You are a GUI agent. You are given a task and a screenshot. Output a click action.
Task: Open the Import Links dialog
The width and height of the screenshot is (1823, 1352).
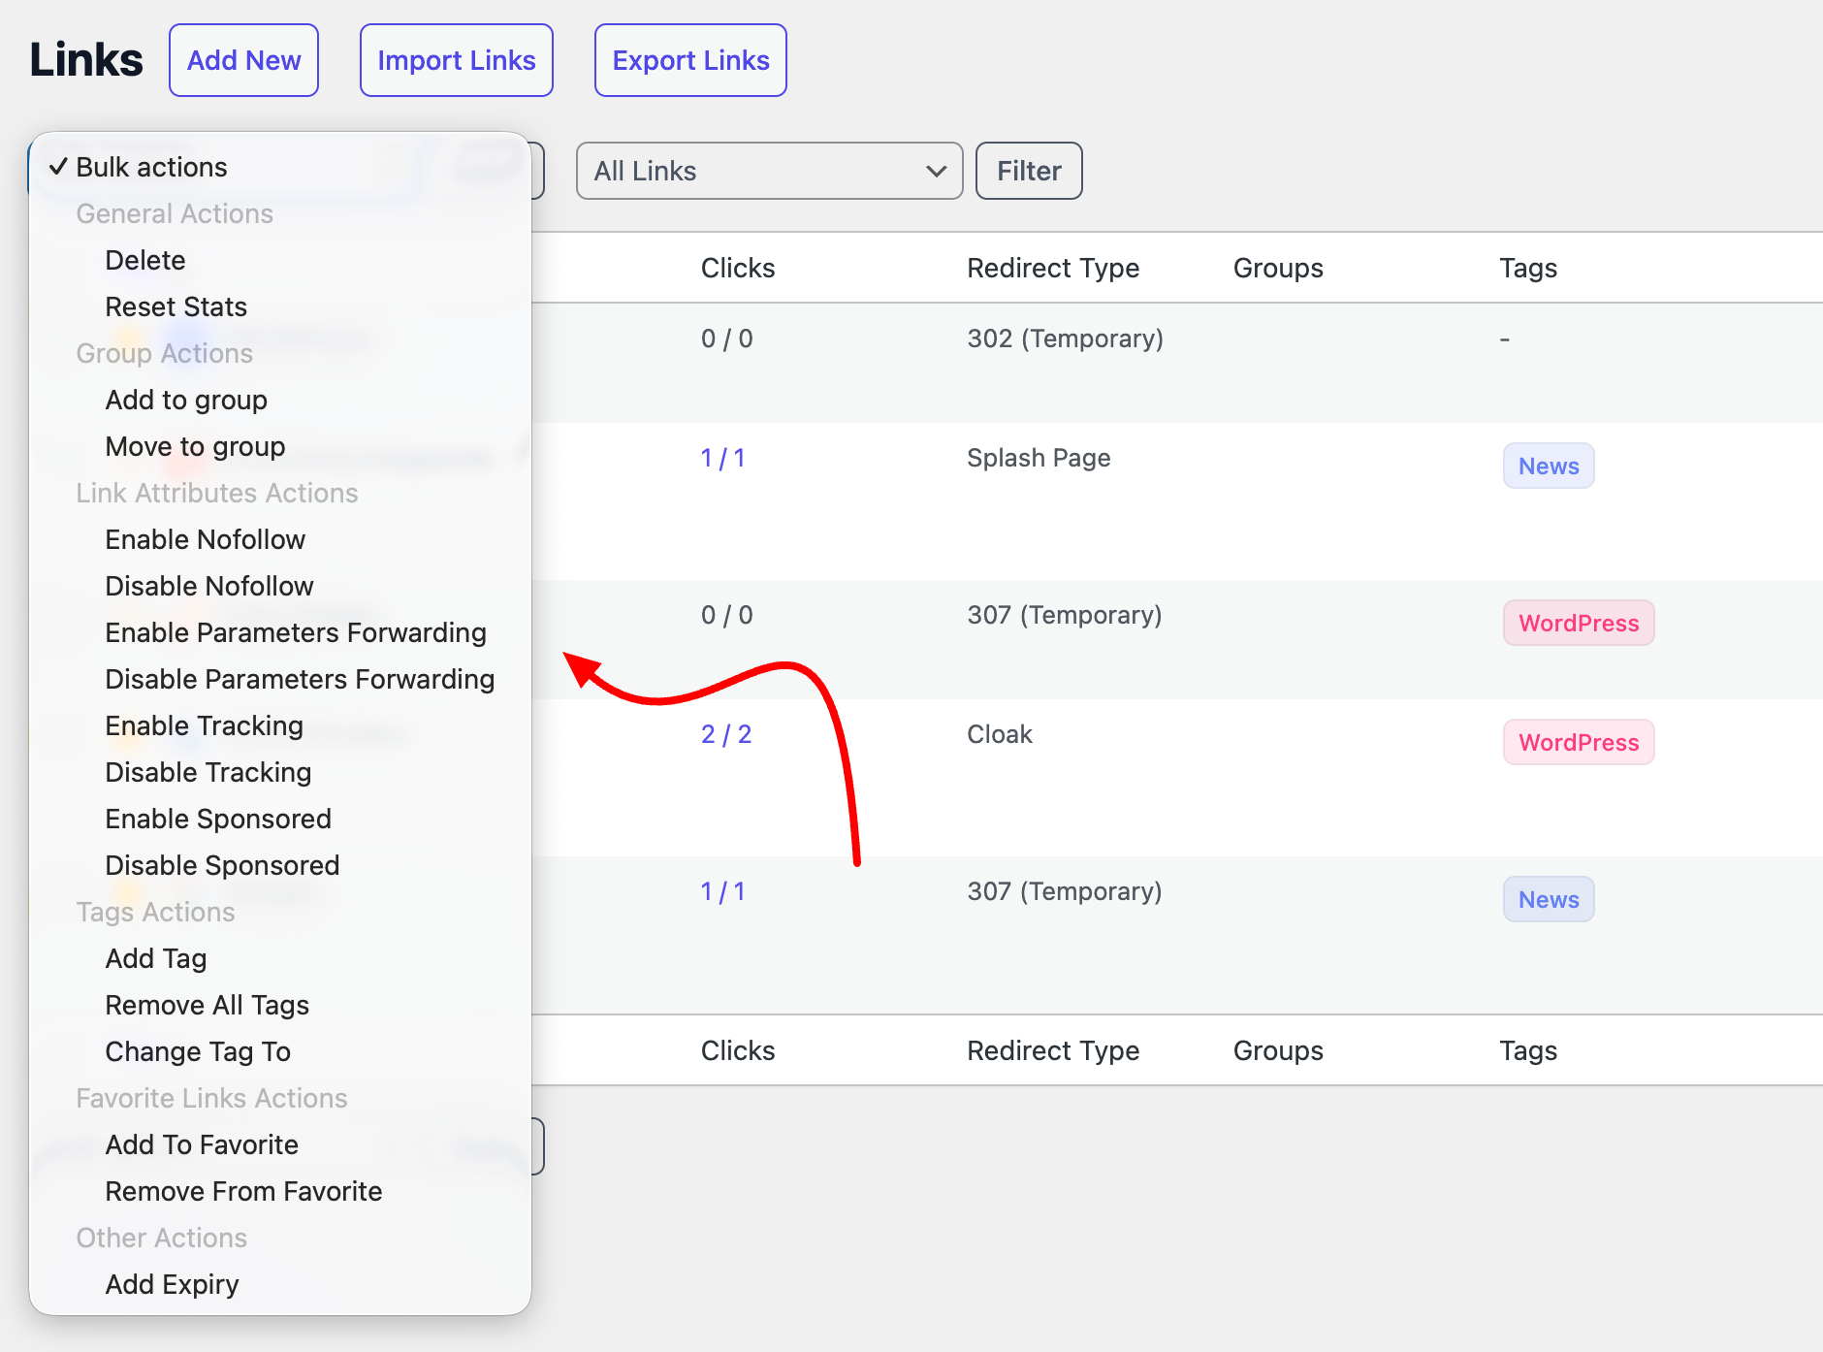click(456, 60)
